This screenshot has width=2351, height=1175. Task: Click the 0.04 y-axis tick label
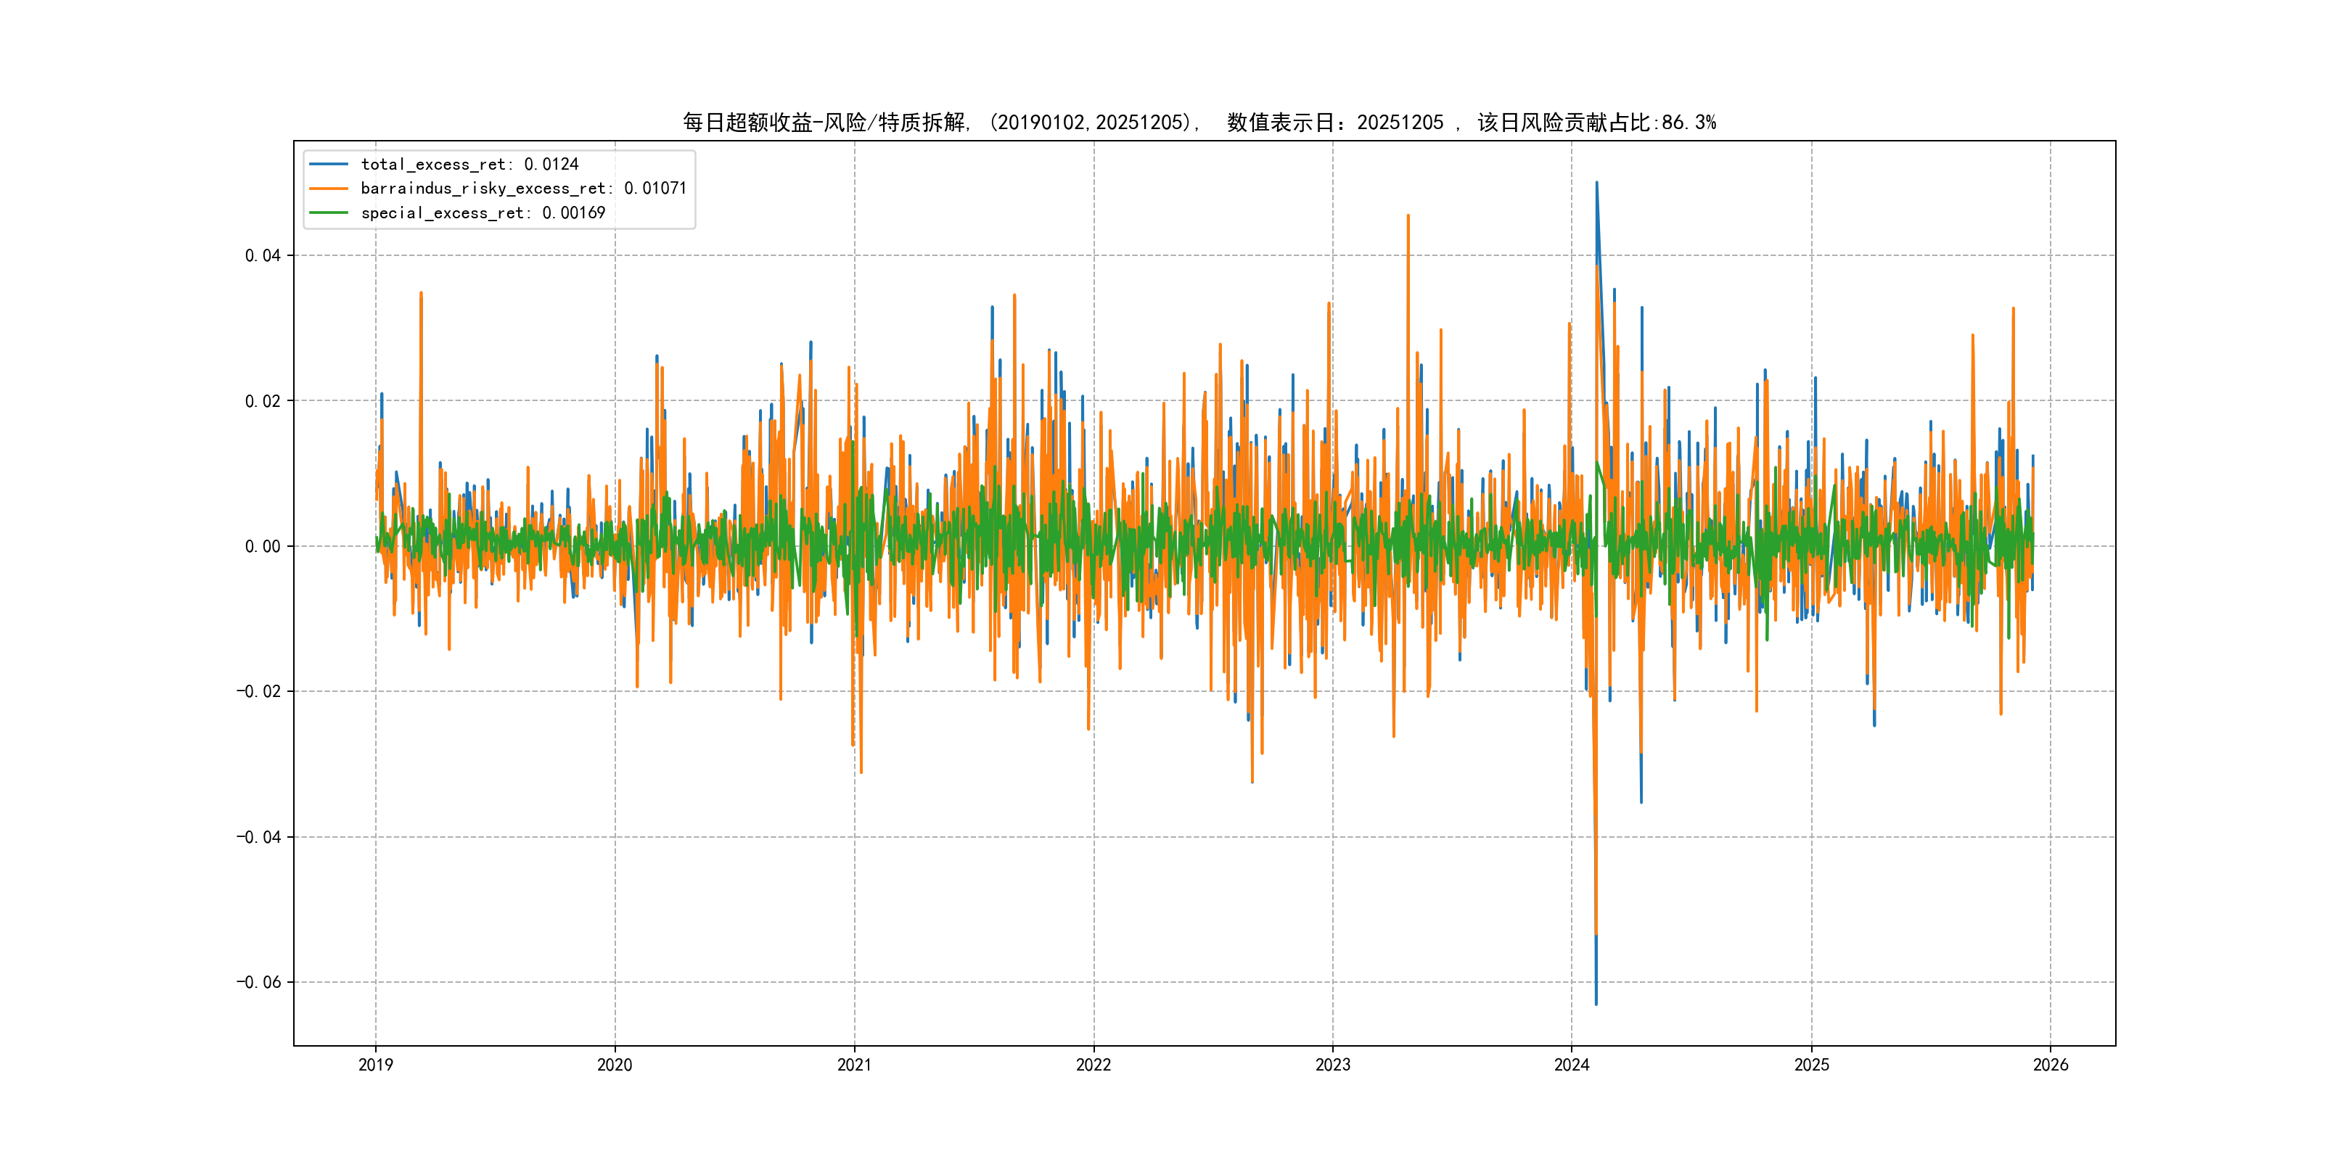point(262,255)
